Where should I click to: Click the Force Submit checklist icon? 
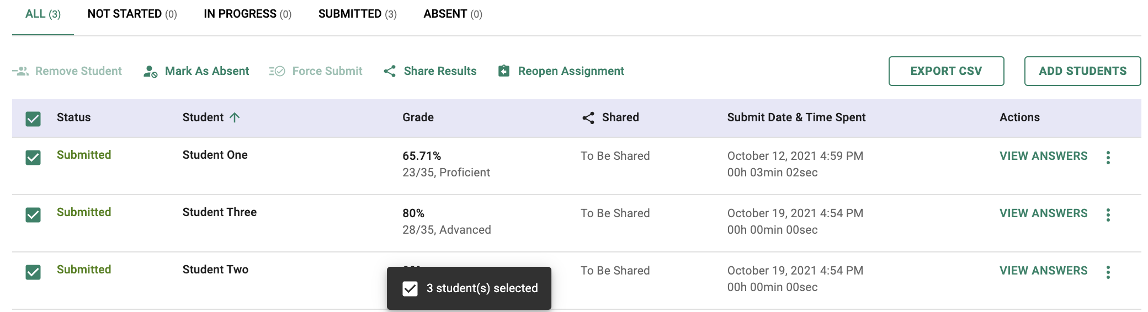(x=277, y=71)
